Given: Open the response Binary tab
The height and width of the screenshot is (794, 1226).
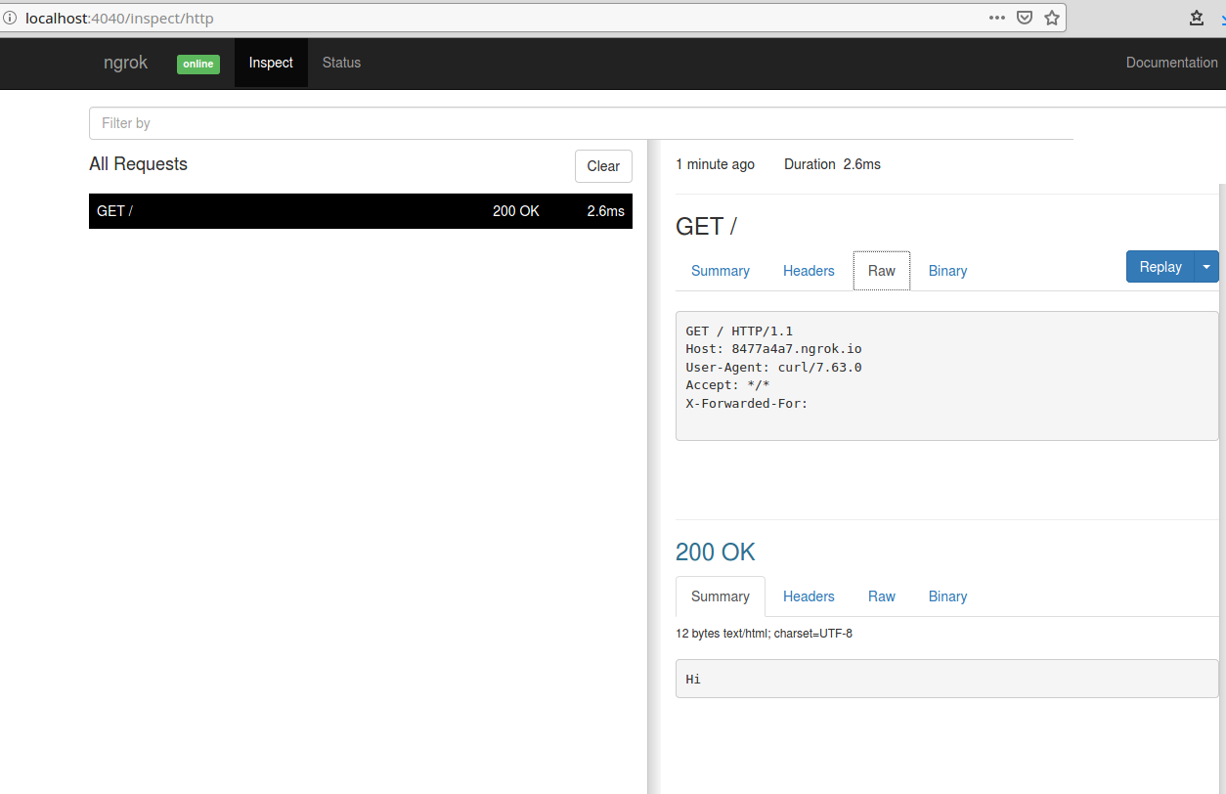Looking at the screenshot, I should click(x=947, y=596).
